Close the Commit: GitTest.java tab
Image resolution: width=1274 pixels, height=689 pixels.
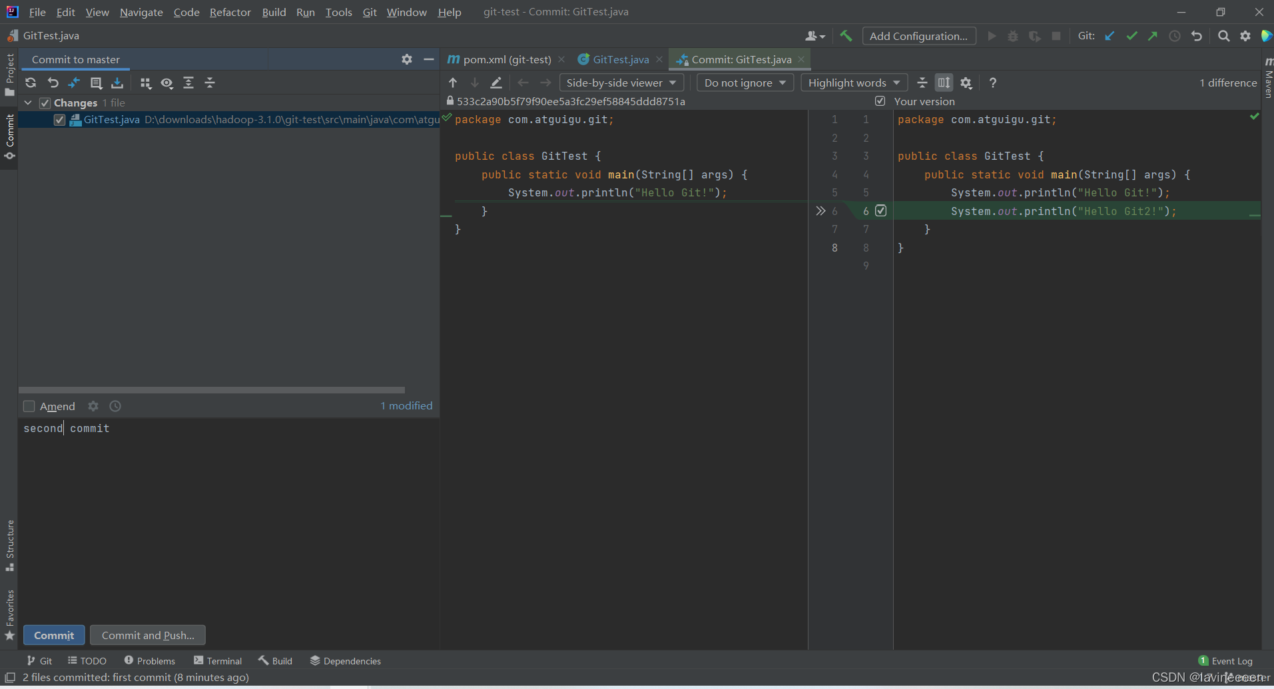pyautogui.click(x=802, y=59)
